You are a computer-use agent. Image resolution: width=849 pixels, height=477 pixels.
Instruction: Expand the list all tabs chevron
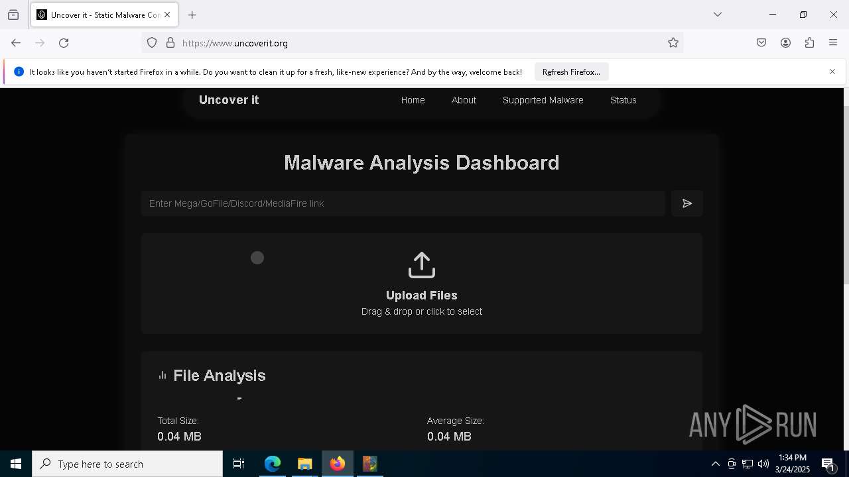(x=718, y=15)
